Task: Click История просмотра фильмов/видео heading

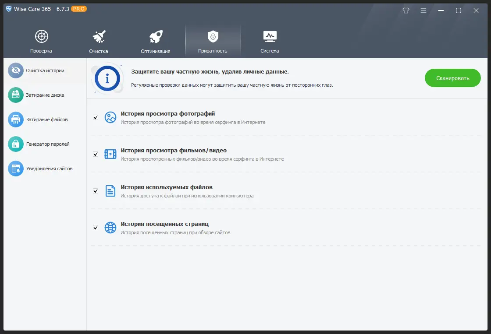Action: point(174,151)
